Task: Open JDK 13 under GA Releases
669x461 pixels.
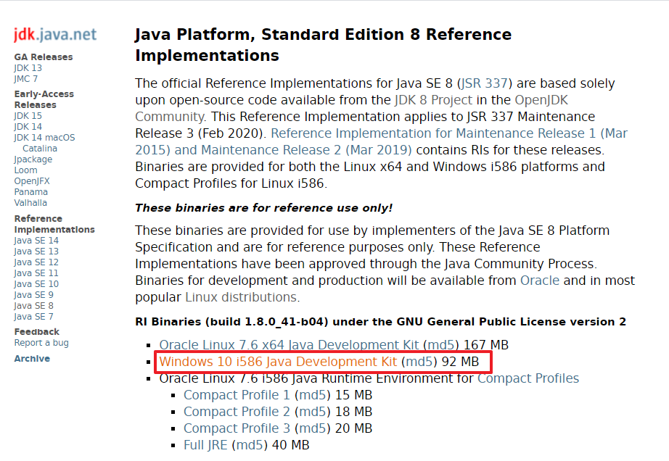Action: 28,67
